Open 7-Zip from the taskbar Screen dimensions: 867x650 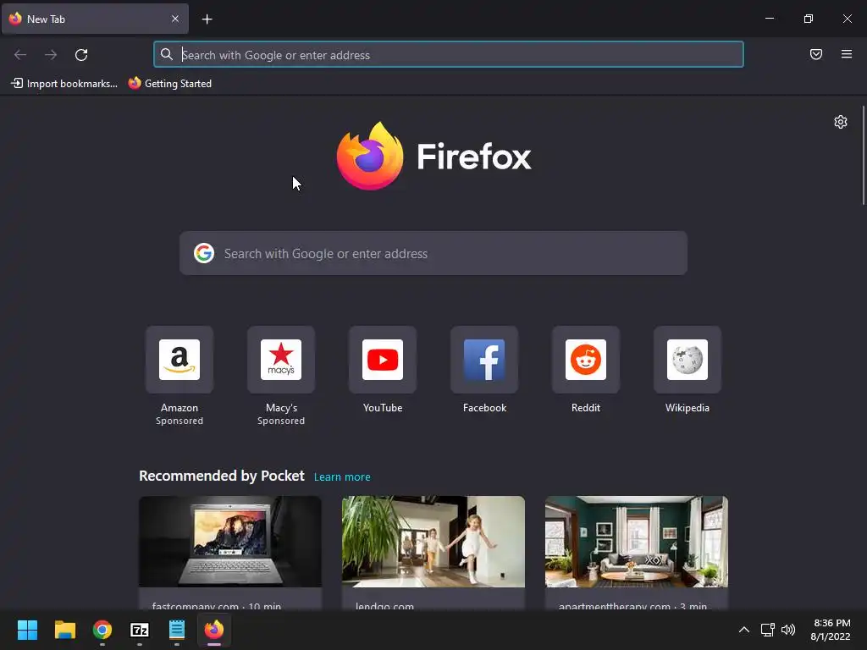(x=140, y=630)
